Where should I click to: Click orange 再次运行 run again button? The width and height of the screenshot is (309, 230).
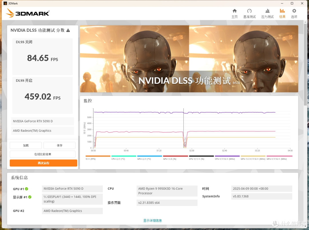[x=43, y=163]
